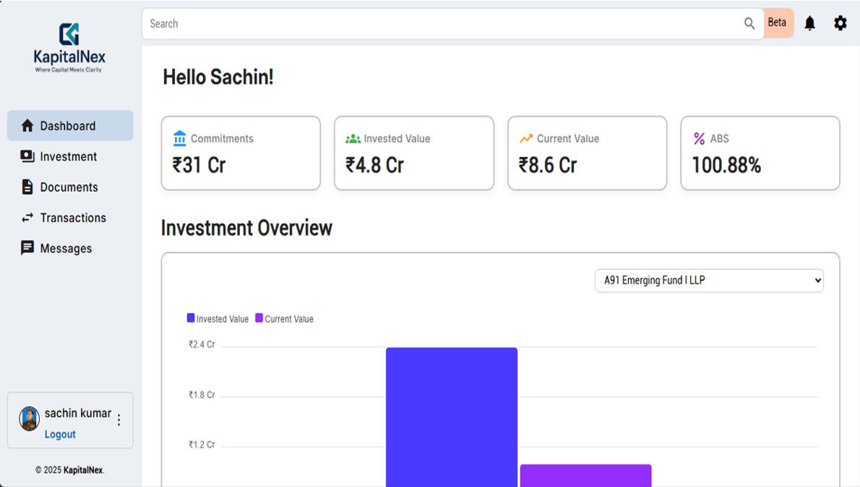Open the settings gear
The height and width of the screenshot is (487, 860).
[x=840, y=22]
